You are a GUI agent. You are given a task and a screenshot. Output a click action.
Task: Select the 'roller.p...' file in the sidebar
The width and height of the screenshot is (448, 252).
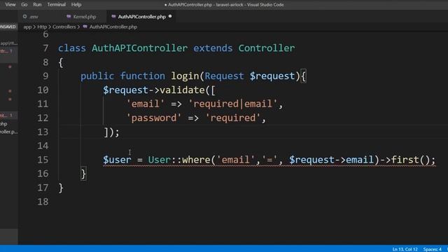[9, 132]
